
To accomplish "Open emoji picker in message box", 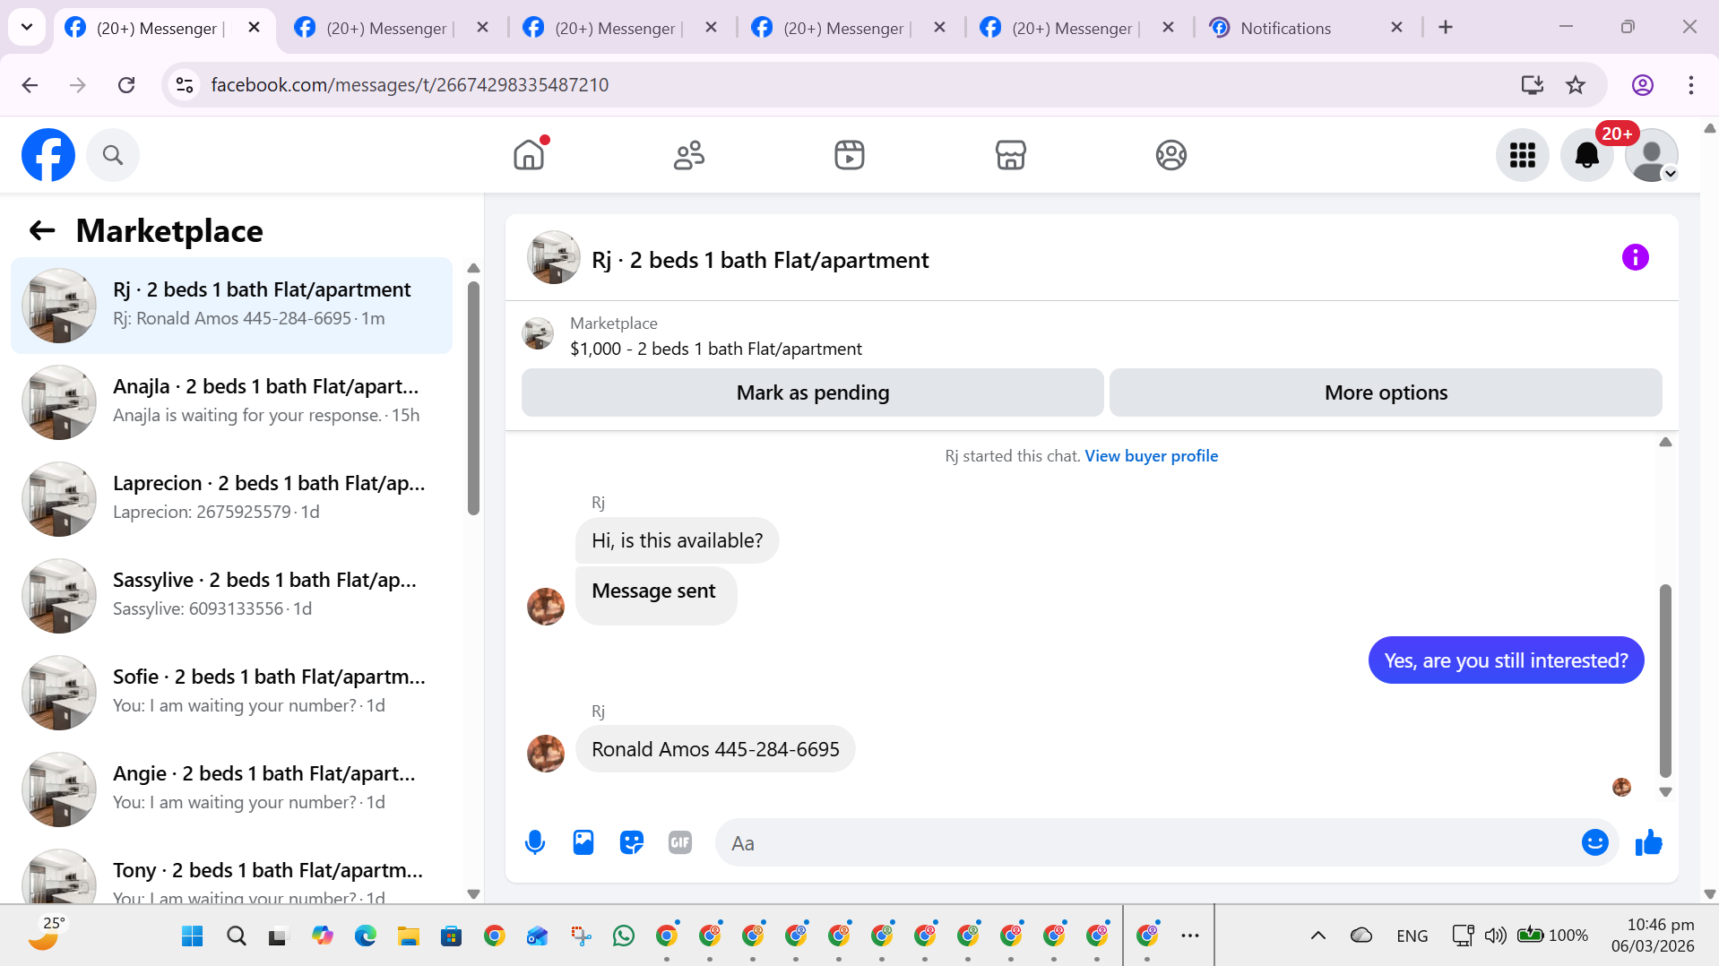I will click(1595, 843).
